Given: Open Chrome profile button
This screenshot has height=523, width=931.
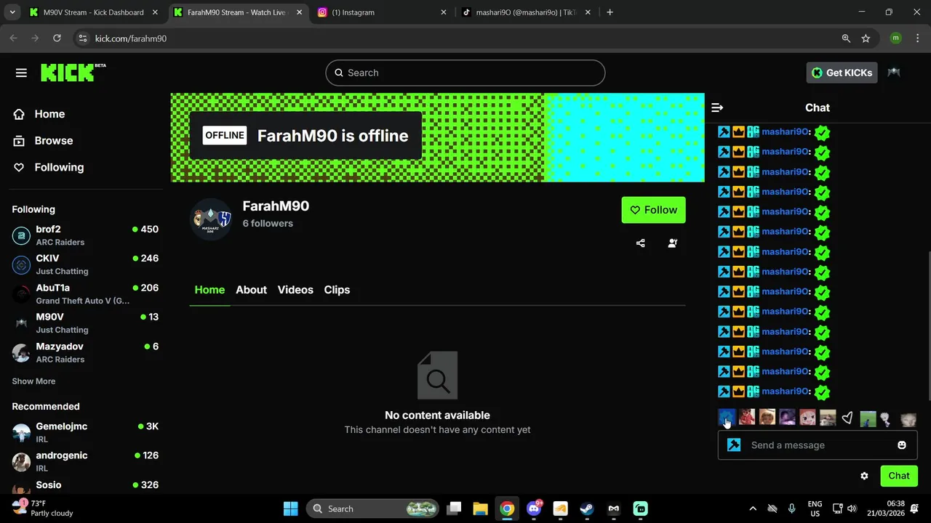Looking at the screenshot, I should tap(895, 38).
